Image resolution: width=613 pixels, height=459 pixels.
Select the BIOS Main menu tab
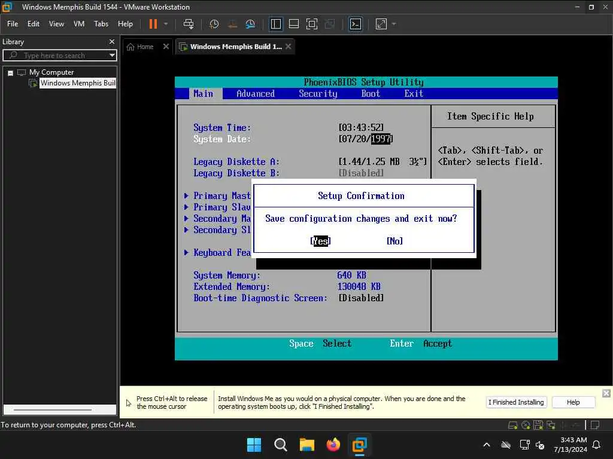[x=204, y=94]
